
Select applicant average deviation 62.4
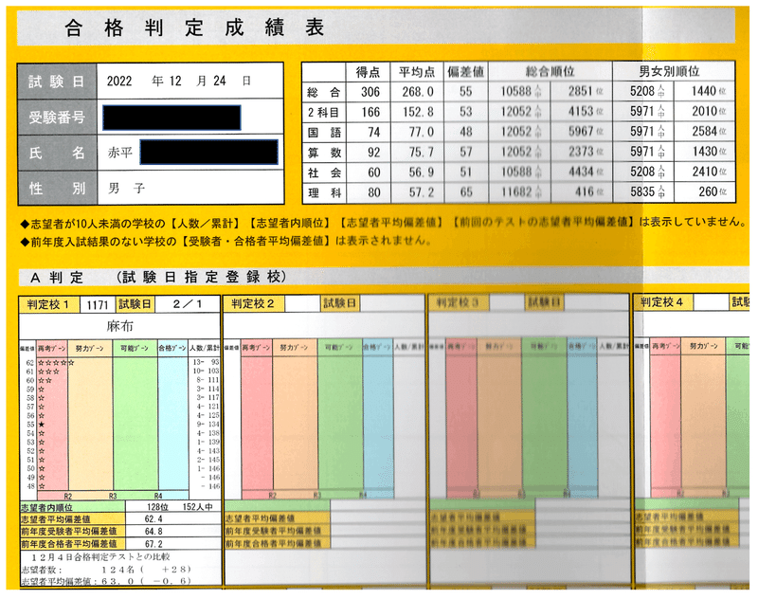[x=153, y=519]
